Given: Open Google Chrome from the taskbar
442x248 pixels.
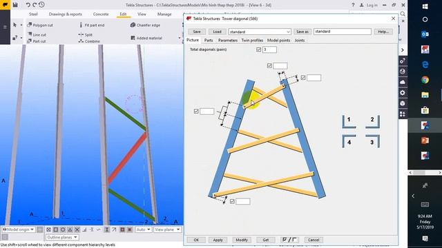Looking at the screenshot, I should click(x=425, y=80).
